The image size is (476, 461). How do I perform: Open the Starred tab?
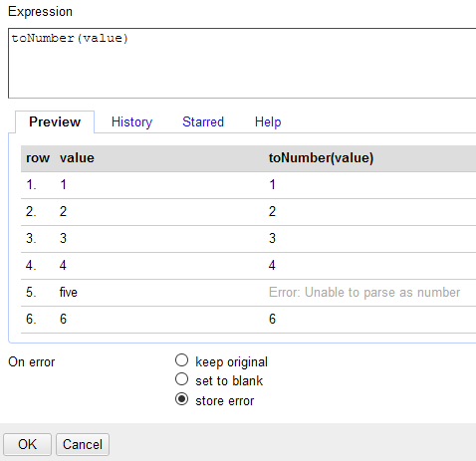[x=203, y=121]
